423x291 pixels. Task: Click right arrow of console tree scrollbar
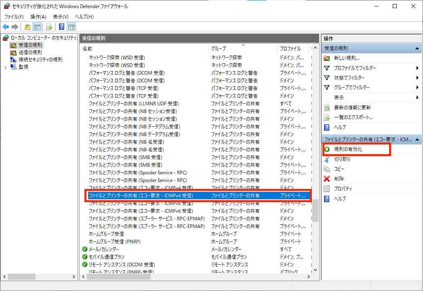tap(74, 277)
